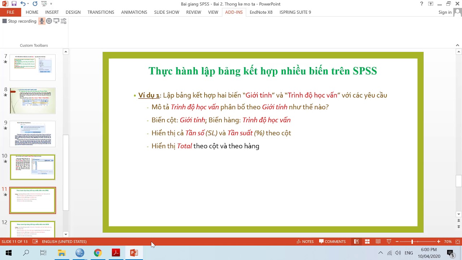Open File Explorer from taskbar
Screen dimensions: 462x260
click(x=62, y=253)
